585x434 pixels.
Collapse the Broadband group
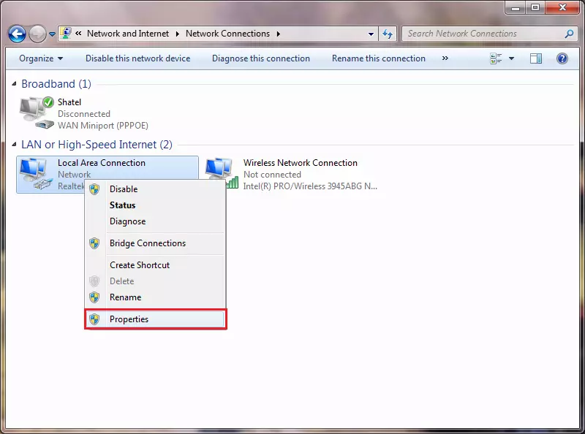tap(14, 84)
